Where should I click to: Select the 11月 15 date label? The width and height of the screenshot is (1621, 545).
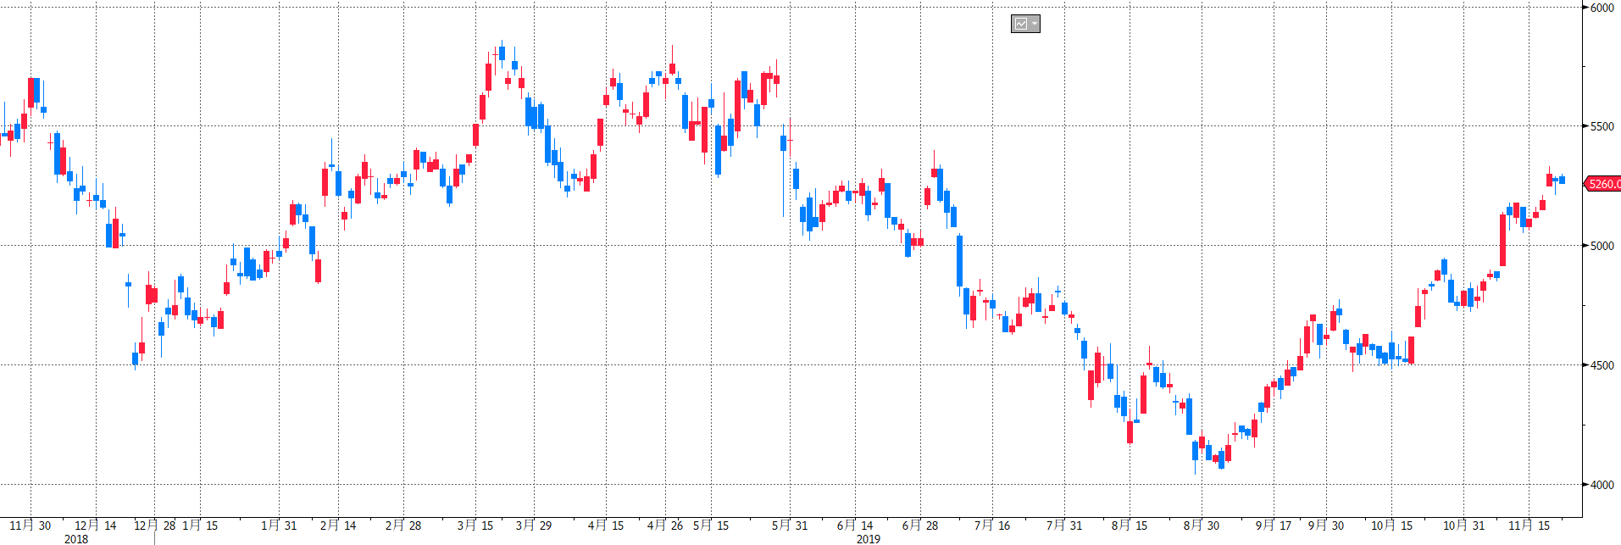tap(1529, 526)
